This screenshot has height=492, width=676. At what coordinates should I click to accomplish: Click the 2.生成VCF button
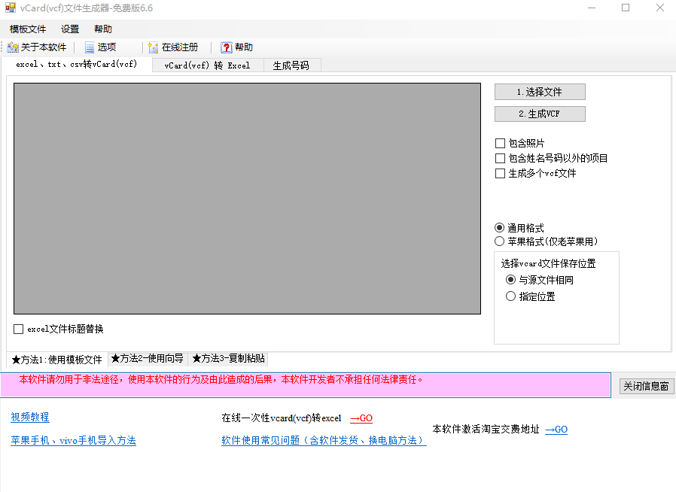click(x=539, y=114)
